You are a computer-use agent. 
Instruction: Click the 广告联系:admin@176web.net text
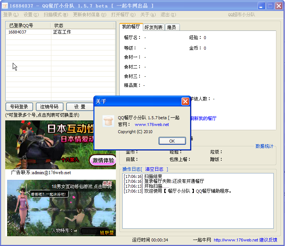click(41, 173)
